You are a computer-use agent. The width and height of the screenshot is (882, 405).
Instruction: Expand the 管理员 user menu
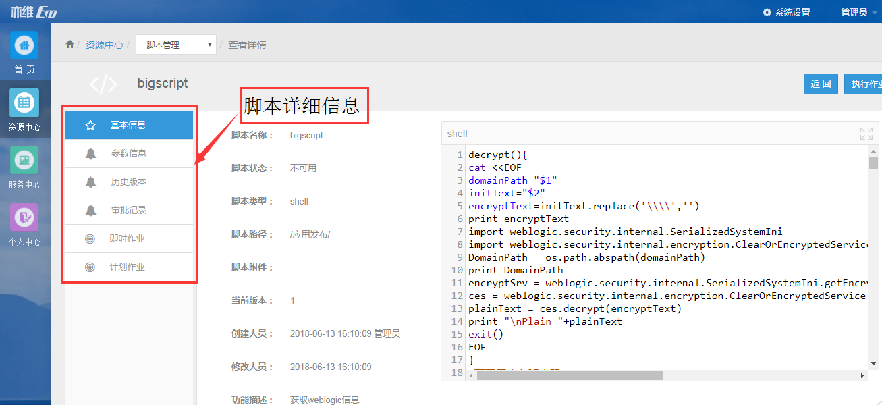click(858, 12)
